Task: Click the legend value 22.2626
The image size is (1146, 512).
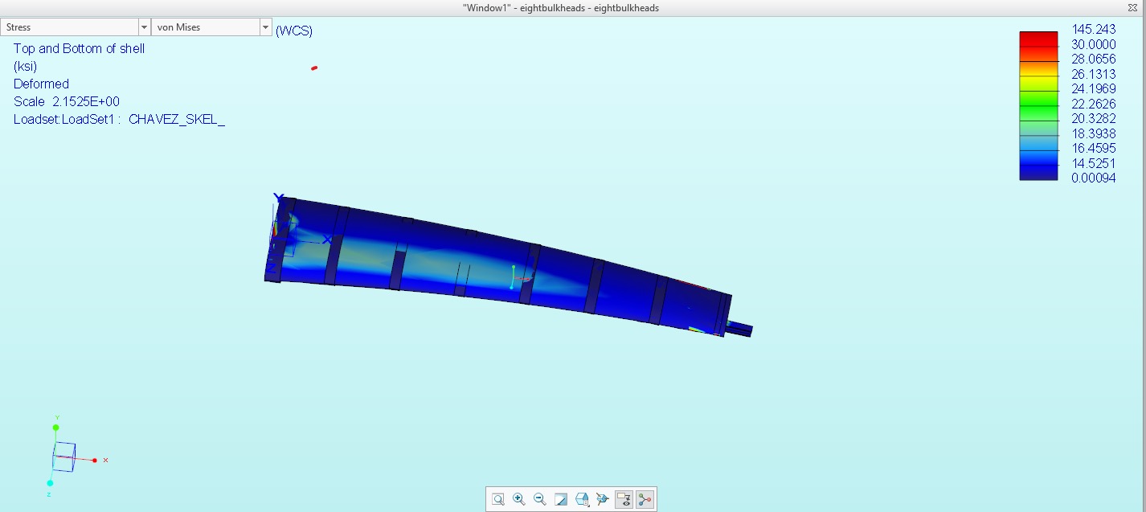Action: 1094,104
